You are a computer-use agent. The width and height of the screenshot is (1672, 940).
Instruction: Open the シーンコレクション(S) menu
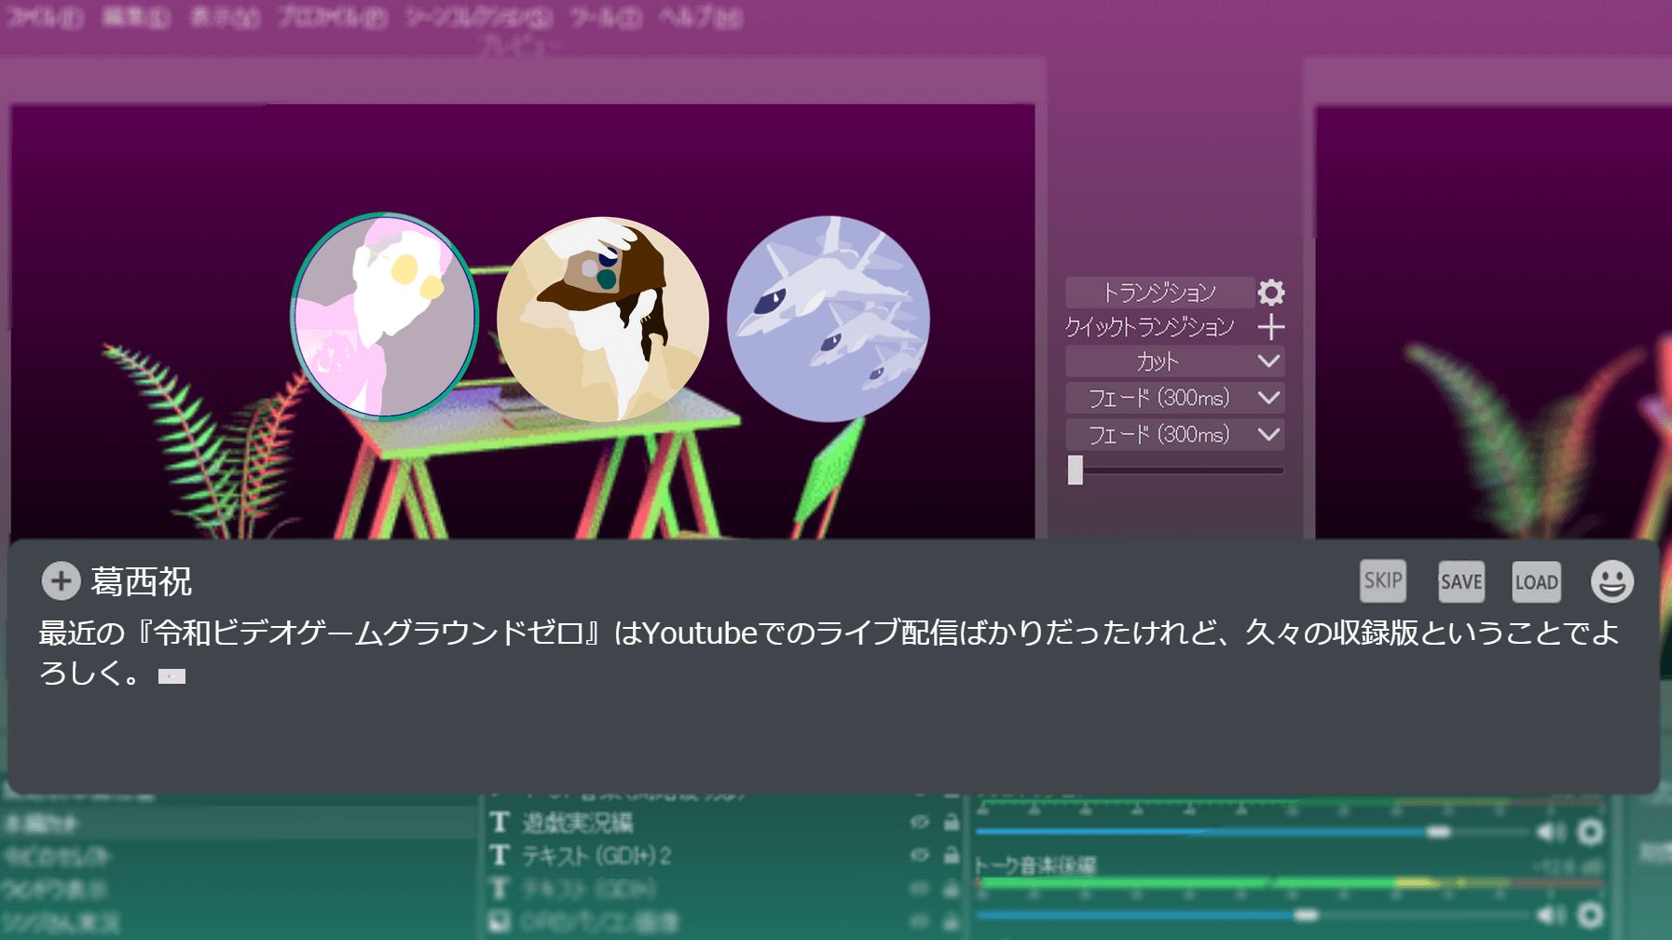point(479,17)
